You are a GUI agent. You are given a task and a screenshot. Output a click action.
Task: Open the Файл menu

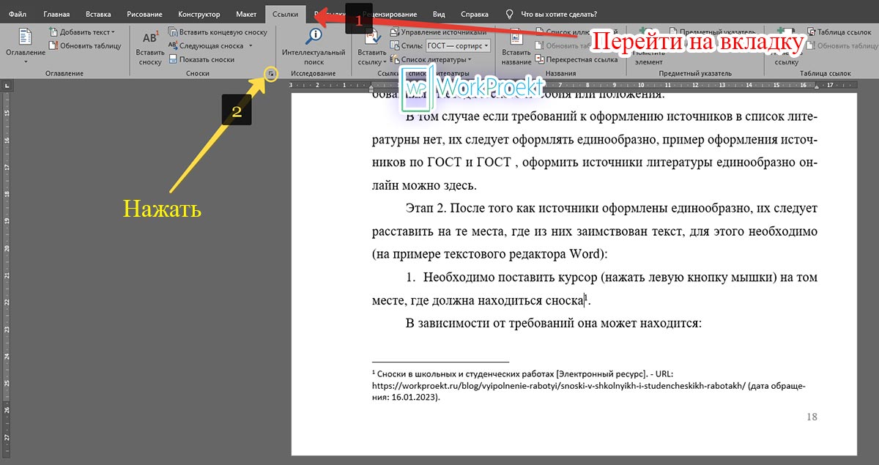coord(17,12)
